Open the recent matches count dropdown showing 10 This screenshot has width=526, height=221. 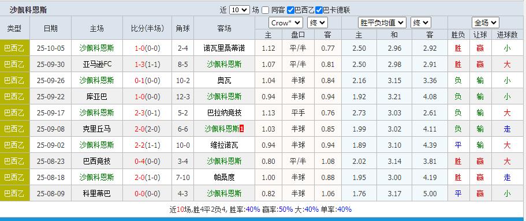239,10
